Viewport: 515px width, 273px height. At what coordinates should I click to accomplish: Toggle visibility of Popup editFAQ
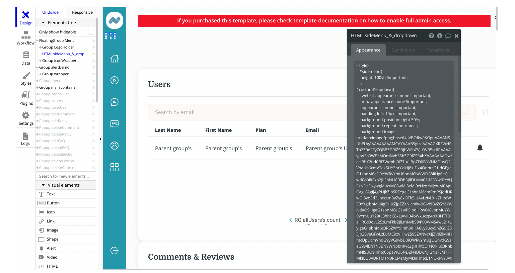pyautogui.click(x=93, y=141)
